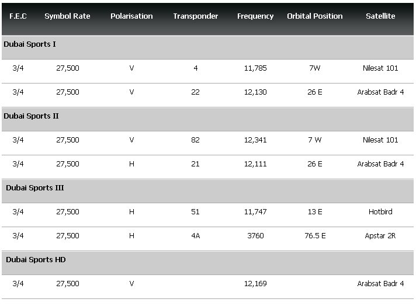The height and width of the screenshot is (306, 416).
Task: Click the F.E.C column header
Action: (x=18, y=16)
